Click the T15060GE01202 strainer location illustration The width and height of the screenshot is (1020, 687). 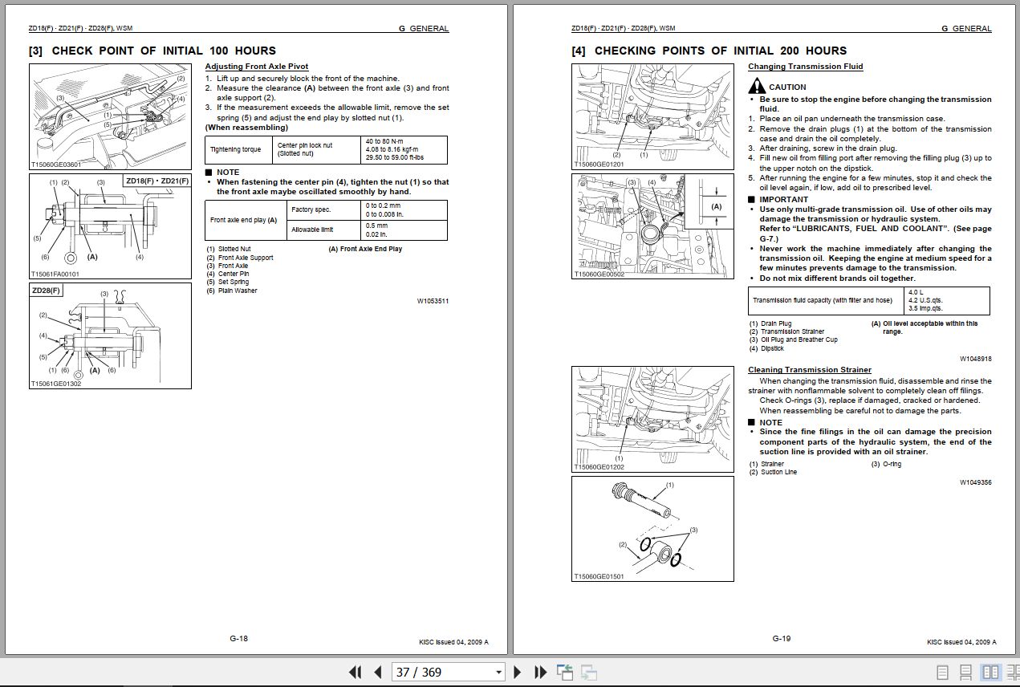[x=652, y=420]
